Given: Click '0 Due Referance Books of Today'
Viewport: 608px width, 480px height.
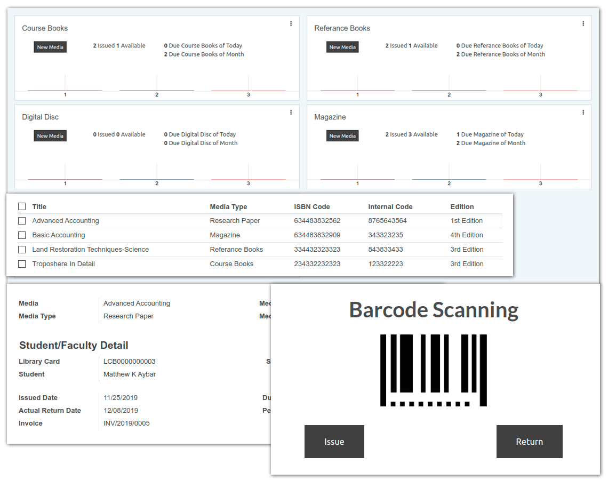Looking at the screenshot, I should 499,45.
